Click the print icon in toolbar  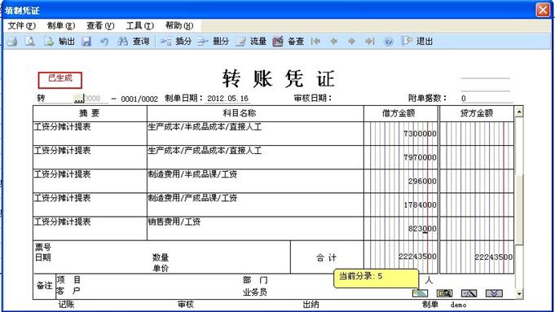pos(12,42)
